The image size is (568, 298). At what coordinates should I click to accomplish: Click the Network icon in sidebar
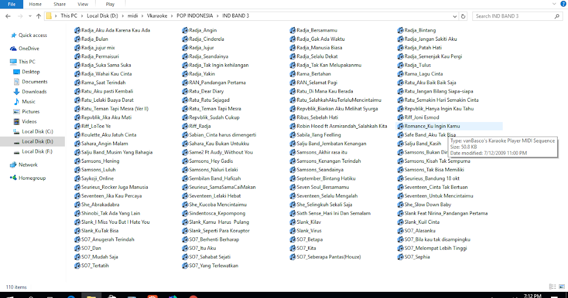pyautogui.click(x=13, y=165)
